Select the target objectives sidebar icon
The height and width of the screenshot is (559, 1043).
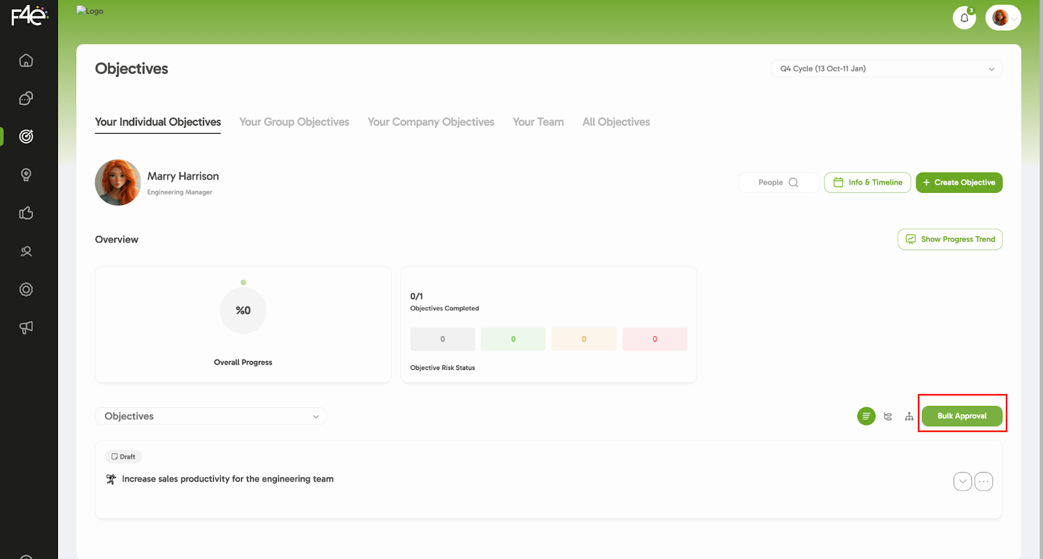pos(26,136)
